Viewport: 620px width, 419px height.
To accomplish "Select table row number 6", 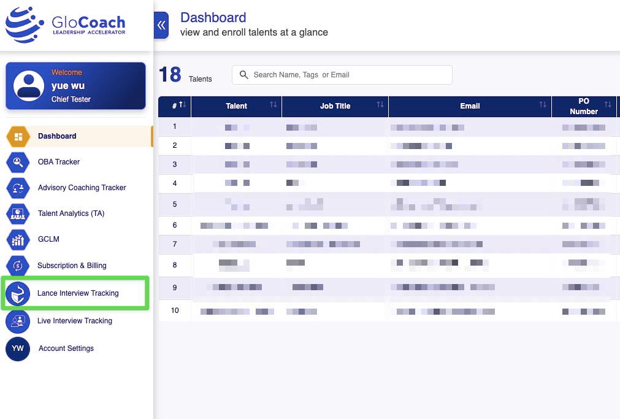I will click(389, 226).
